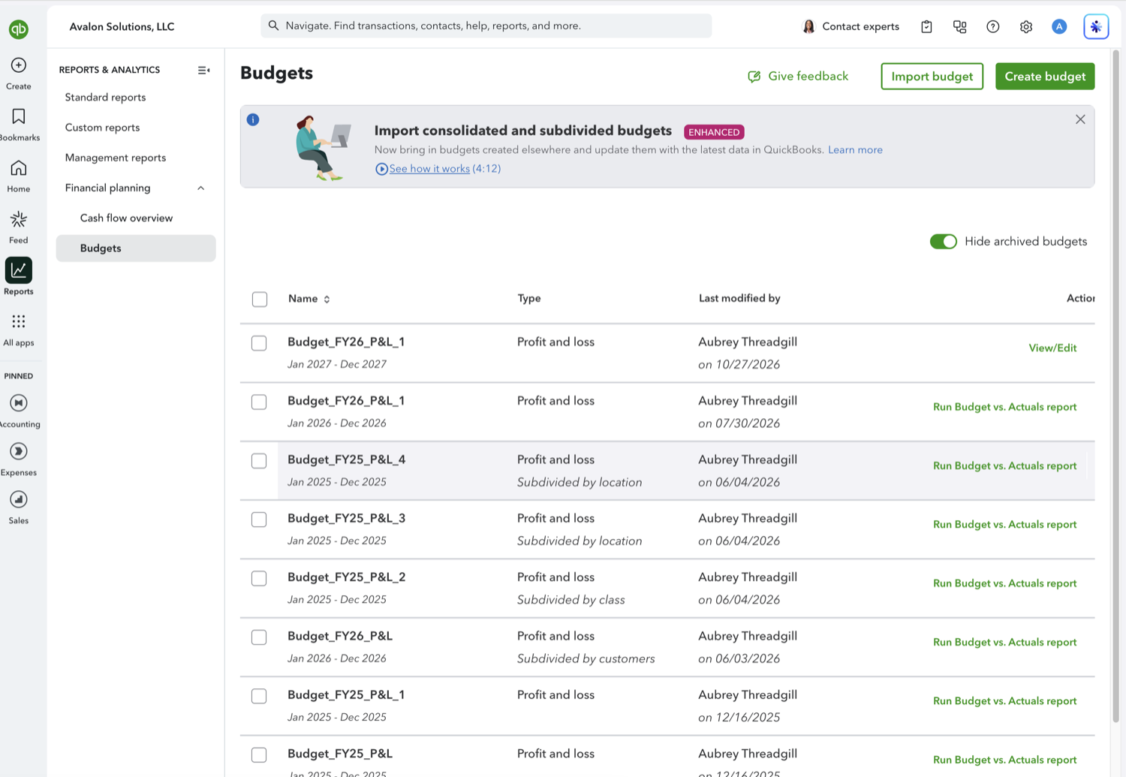
Task: Open the user profile avatar A
Action: [x=1059, y=26]
